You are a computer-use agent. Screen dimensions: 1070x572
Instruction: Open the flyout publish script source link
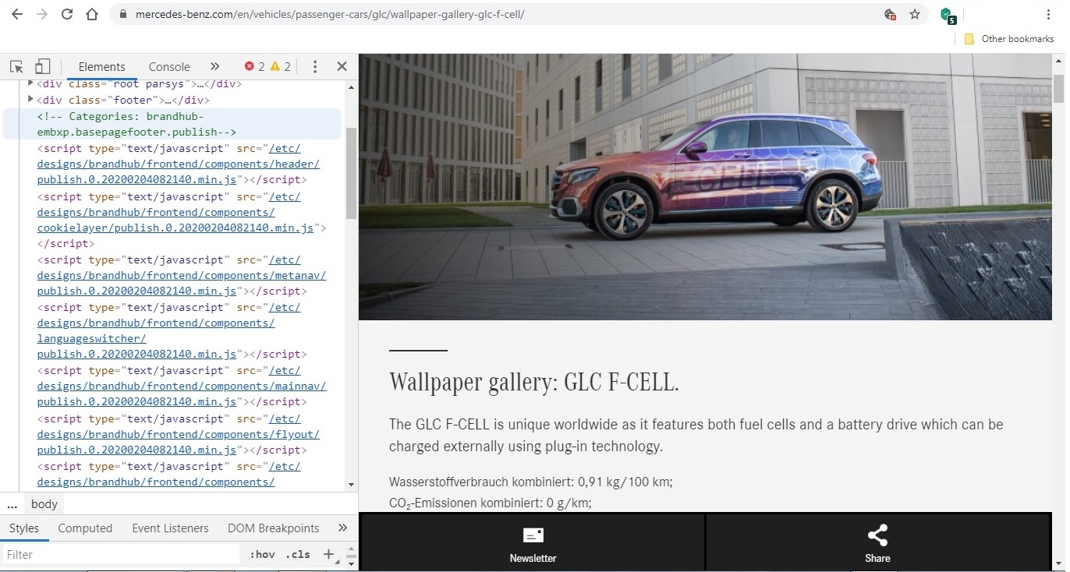[179, 434]
